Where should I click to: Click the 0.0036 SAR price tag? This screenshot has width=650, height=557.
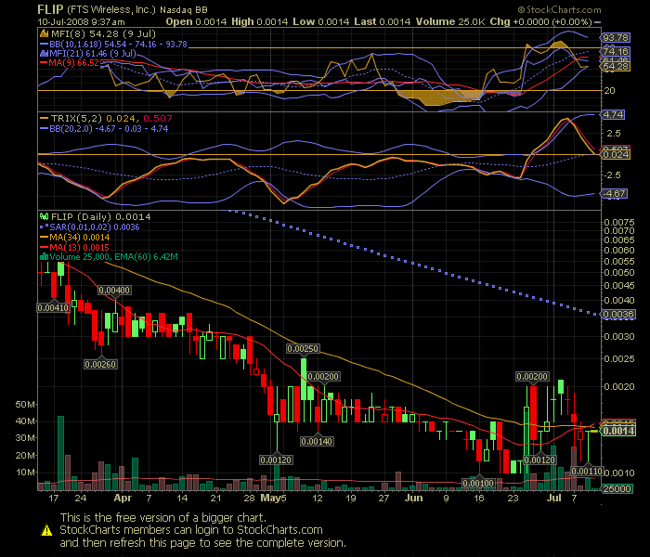point(618,315)
